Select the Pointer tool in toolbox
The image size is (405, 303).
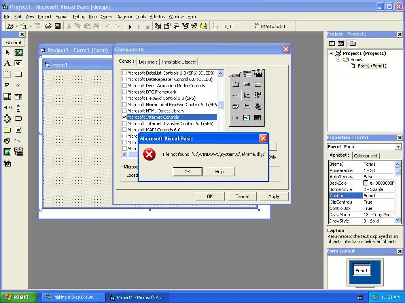8,52
